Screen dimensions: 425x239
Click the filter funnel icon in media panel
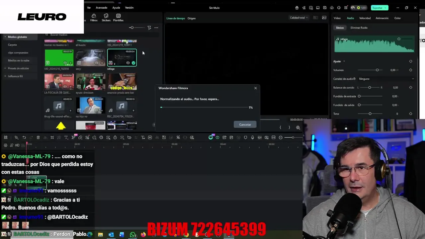149,28
